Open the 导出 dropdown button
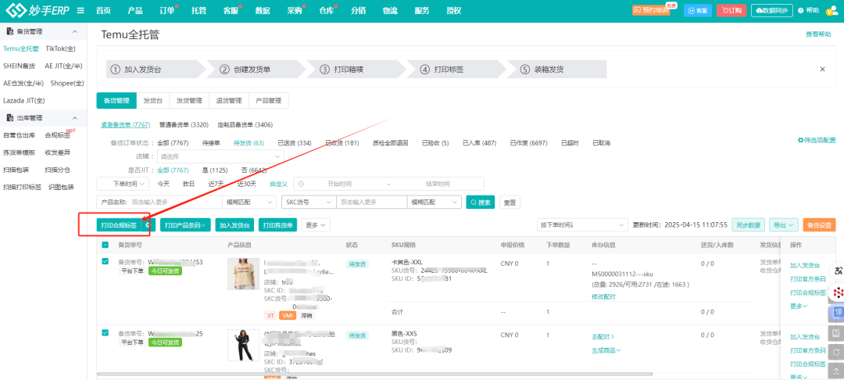This screenshot has width=844, height=380. click(x=783, y=224)
